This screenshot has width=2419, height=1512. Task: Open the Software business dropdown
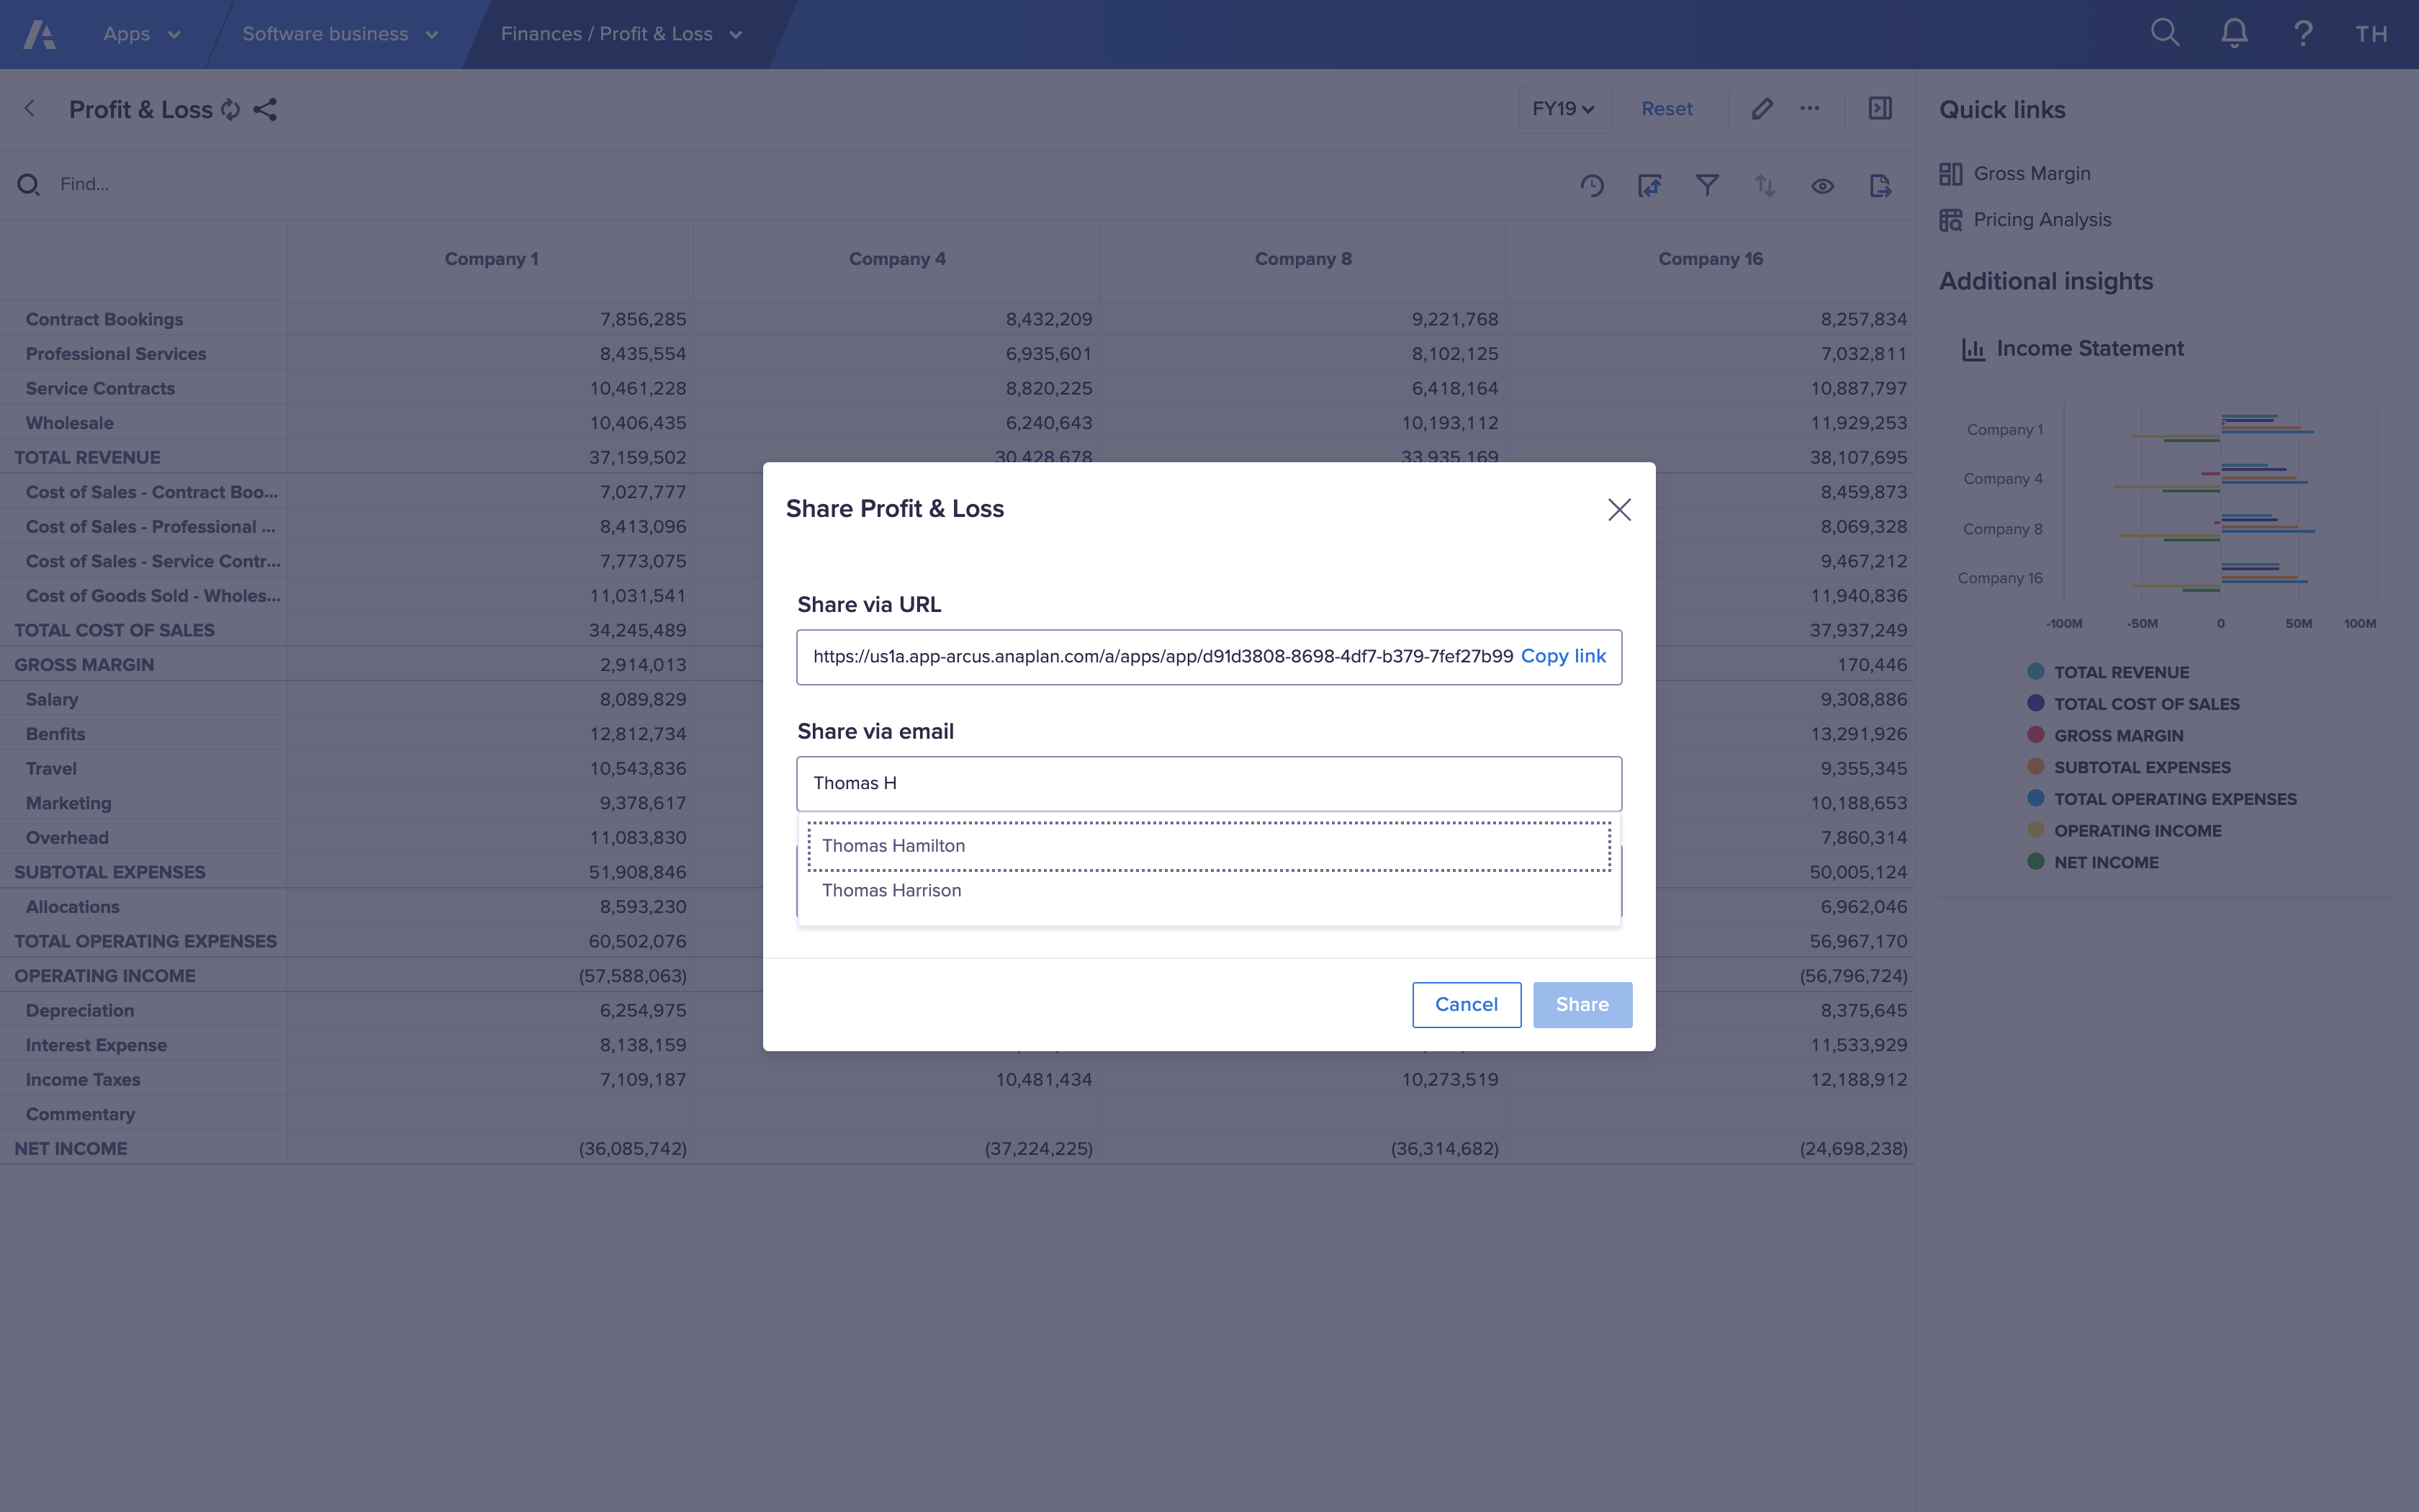tap(340, 34)
